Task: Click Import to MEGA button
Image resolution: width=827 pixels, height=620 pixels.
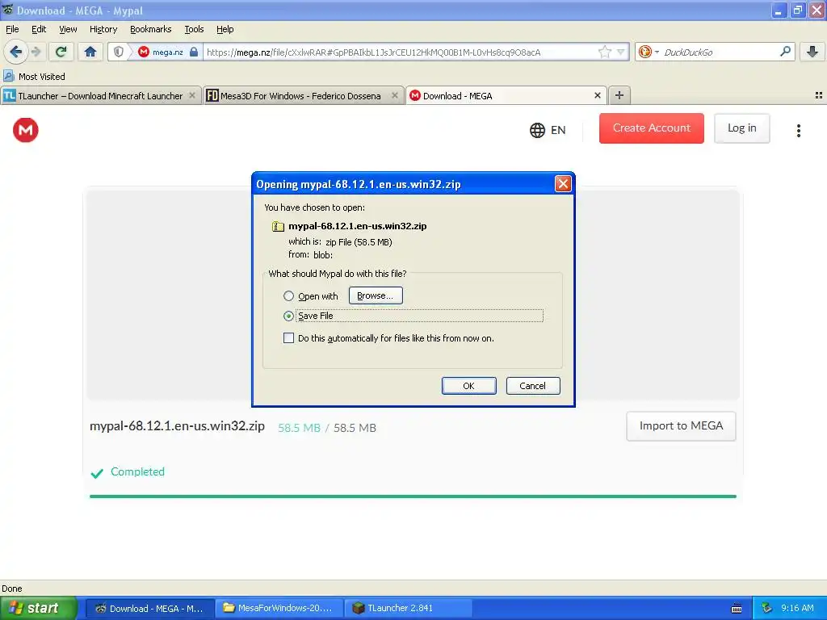Action: [681, 426]
